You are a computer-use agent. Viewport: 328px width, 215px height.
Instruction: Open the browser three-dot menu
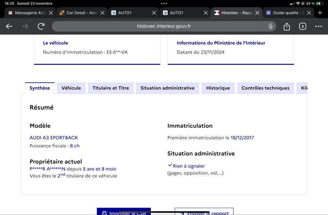pos(319,26)
